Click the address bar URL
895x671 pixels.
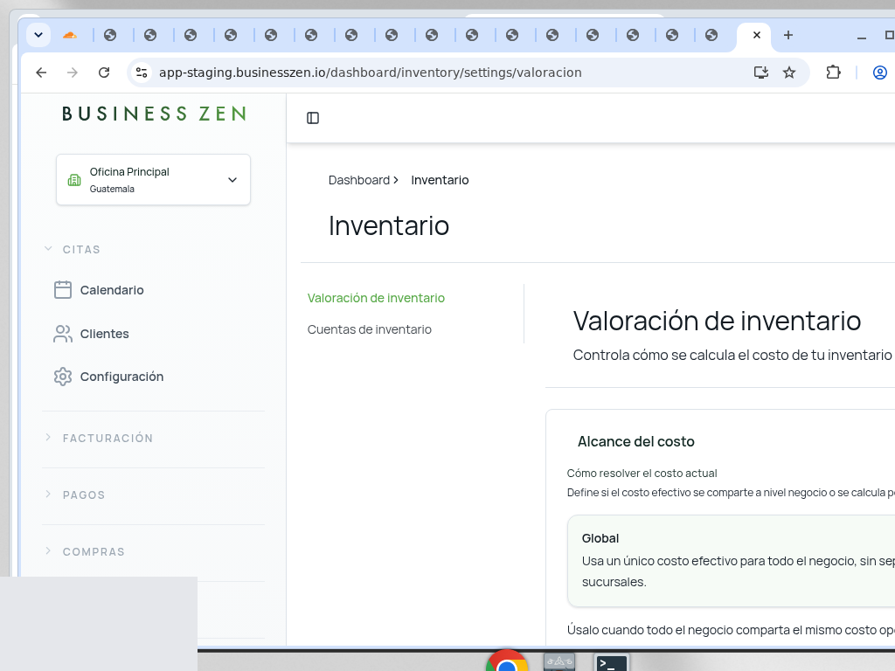pos(370,73)
